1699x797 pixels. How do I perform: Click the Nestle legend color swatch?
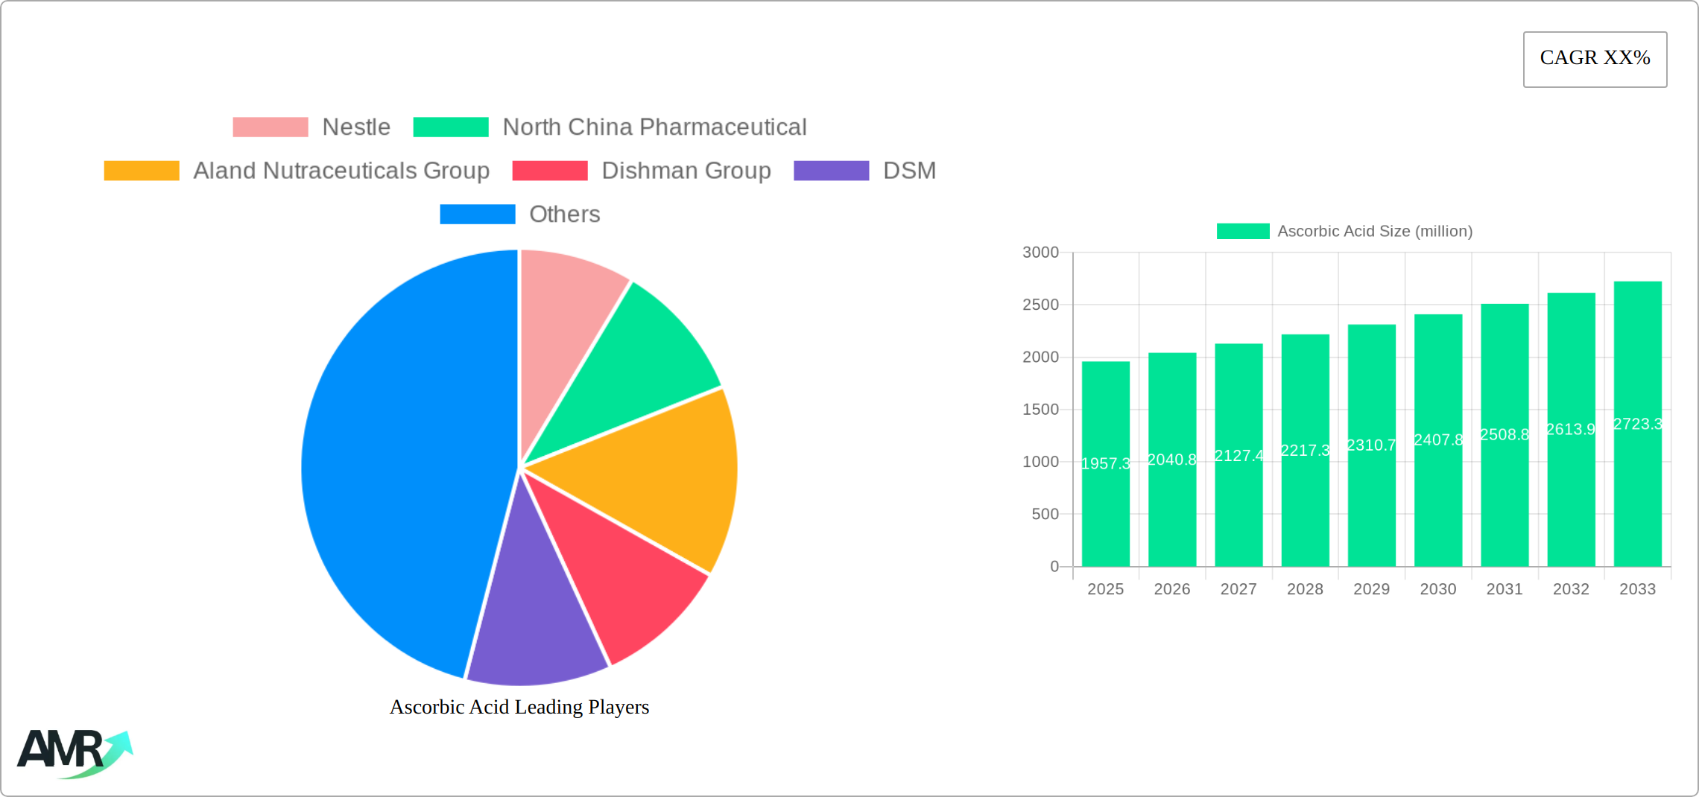click(x=270, y=127)
